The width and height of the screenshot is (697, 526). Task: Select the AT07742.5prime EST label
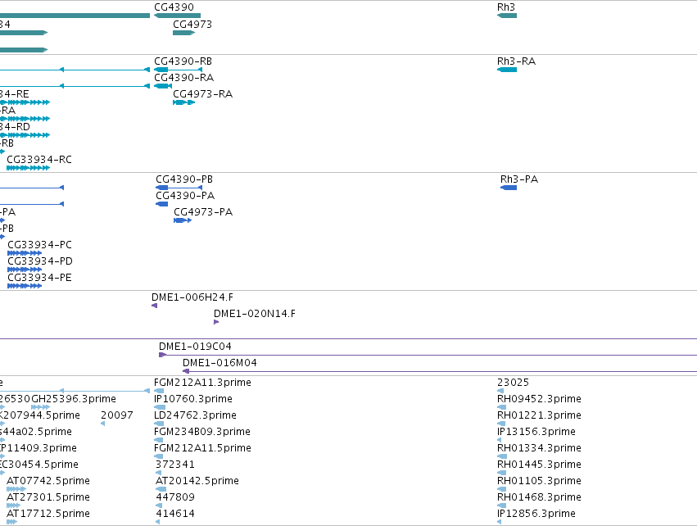pyautogui.click(x=48, y=481)
